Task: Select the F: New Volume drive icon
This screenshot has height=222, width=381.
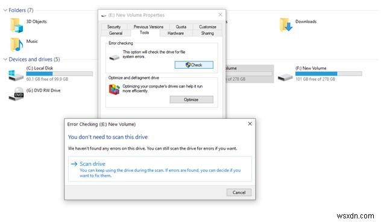Action: click(285, 77)
